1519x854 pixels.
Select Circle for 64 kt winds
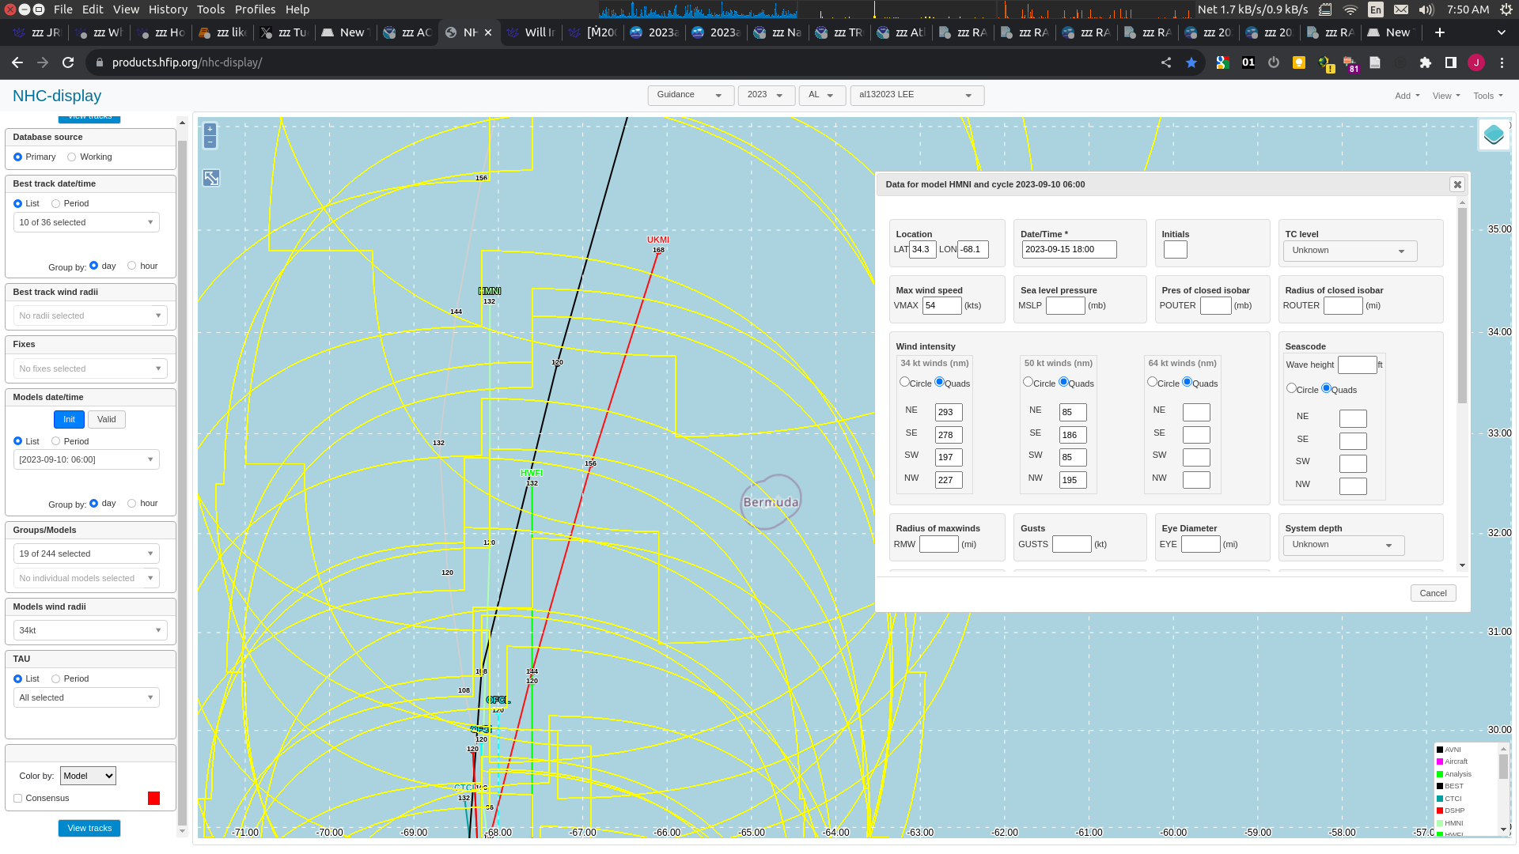[x=1152, y=382]
